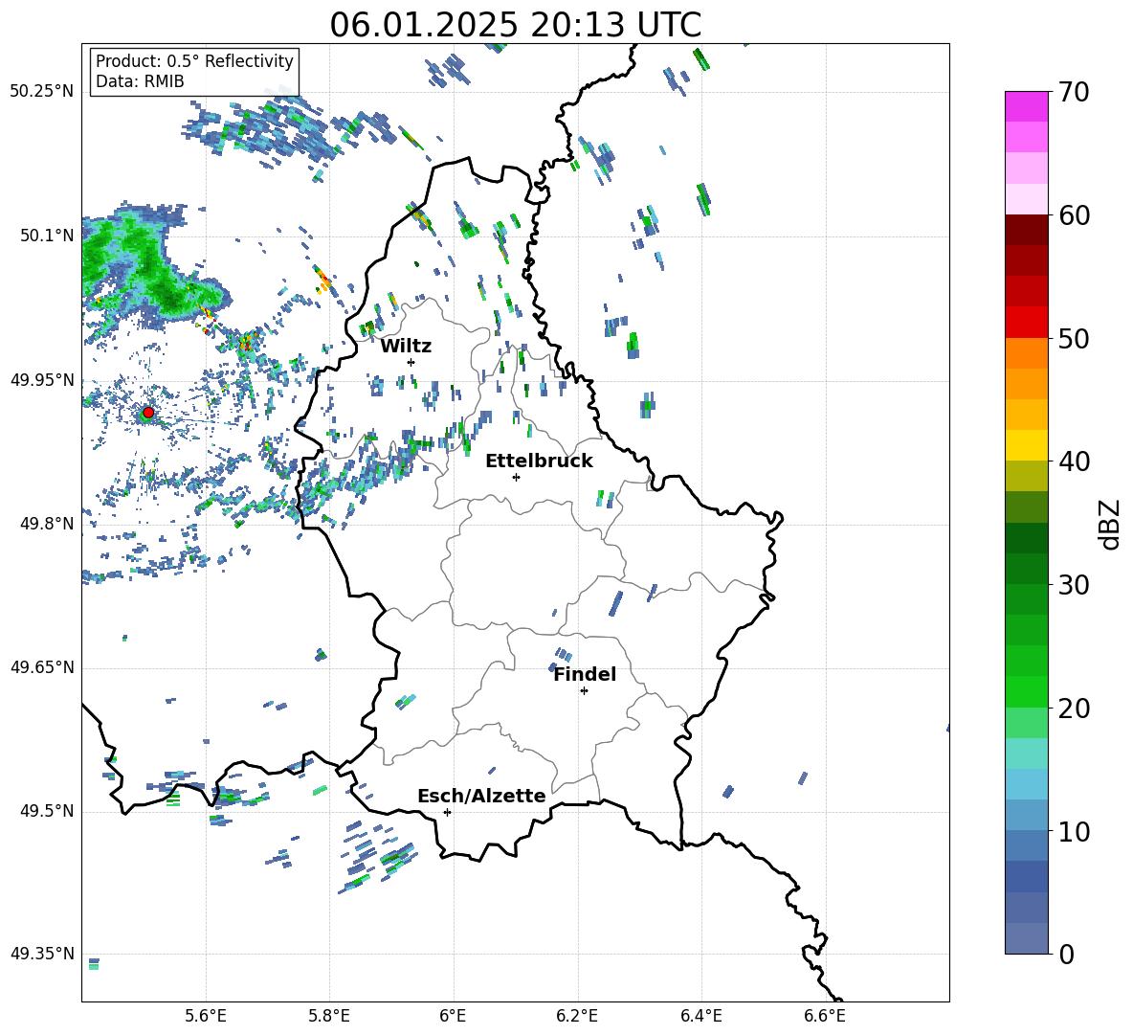Click the Findel city label
The height and width of the screenshot is (1035, 1133).
585,674
